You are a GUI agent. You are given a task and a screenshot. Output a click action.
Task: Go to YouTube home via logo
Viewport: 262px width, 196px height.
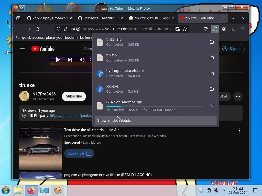coord(43,49)
